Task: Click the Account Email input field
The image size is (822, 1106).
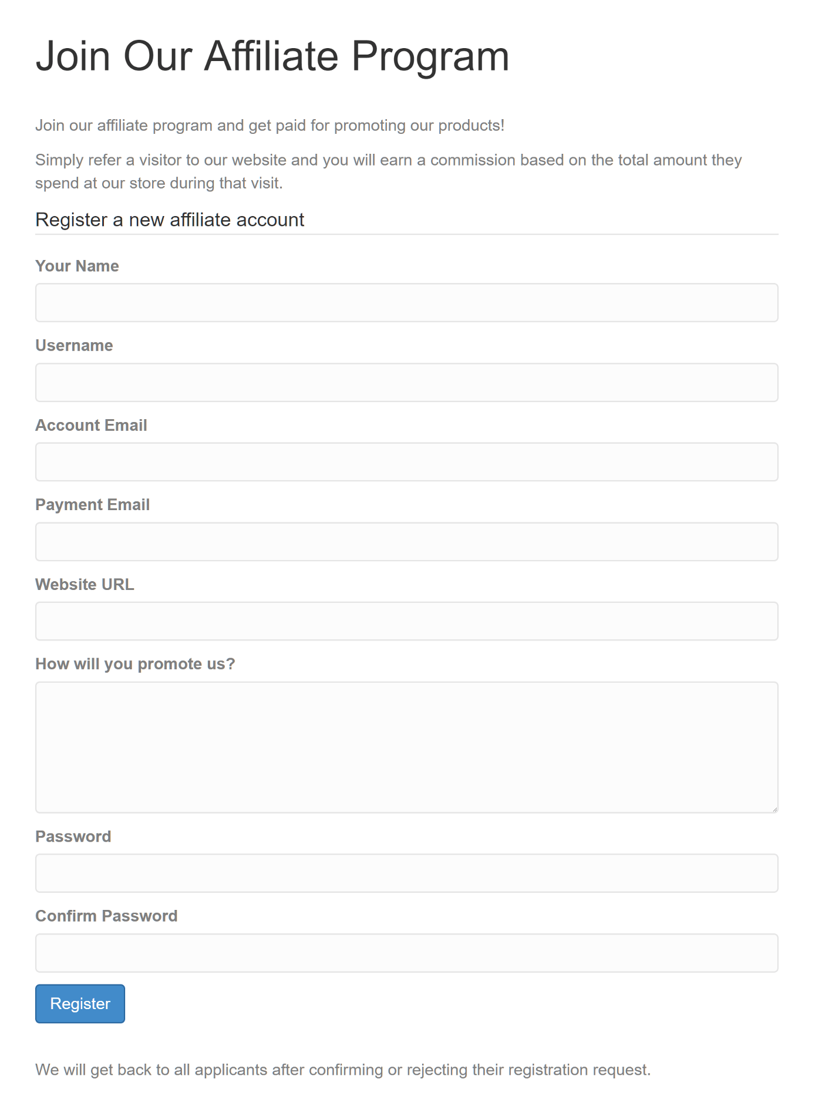Action: (x=406, y=461)
